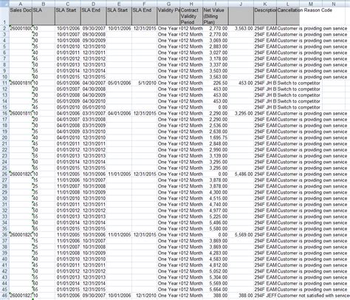
Task: Click the Validity Pe header cell
Action: click(x=168, y=16)
